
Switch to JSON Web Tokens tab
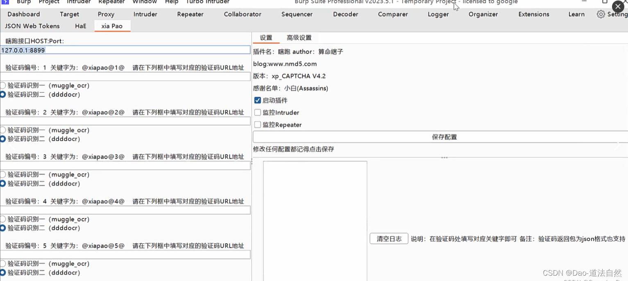tap(32, 26)
